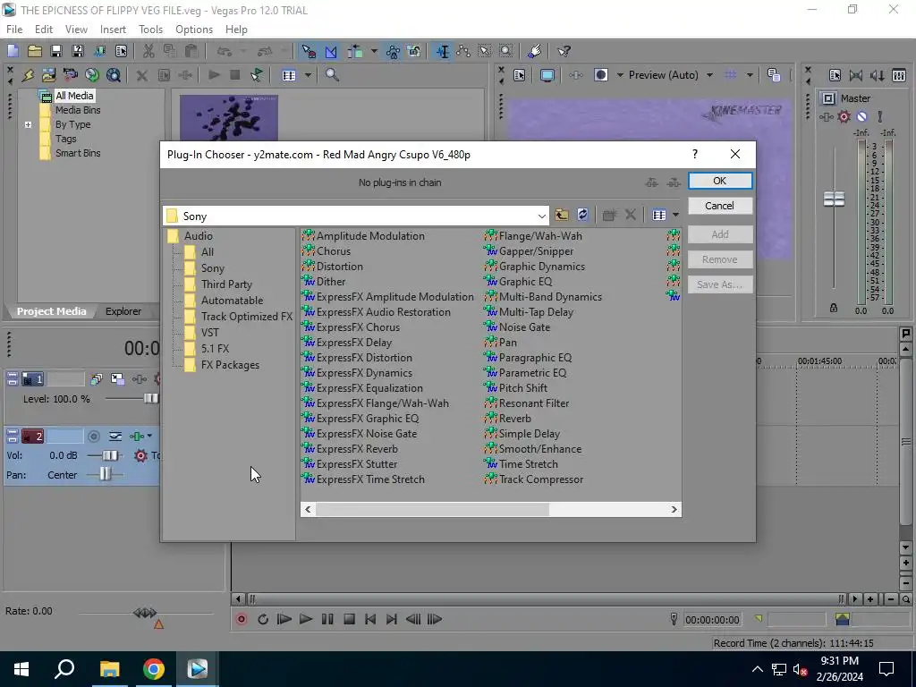Open Options menu

(x=194, y=30)
